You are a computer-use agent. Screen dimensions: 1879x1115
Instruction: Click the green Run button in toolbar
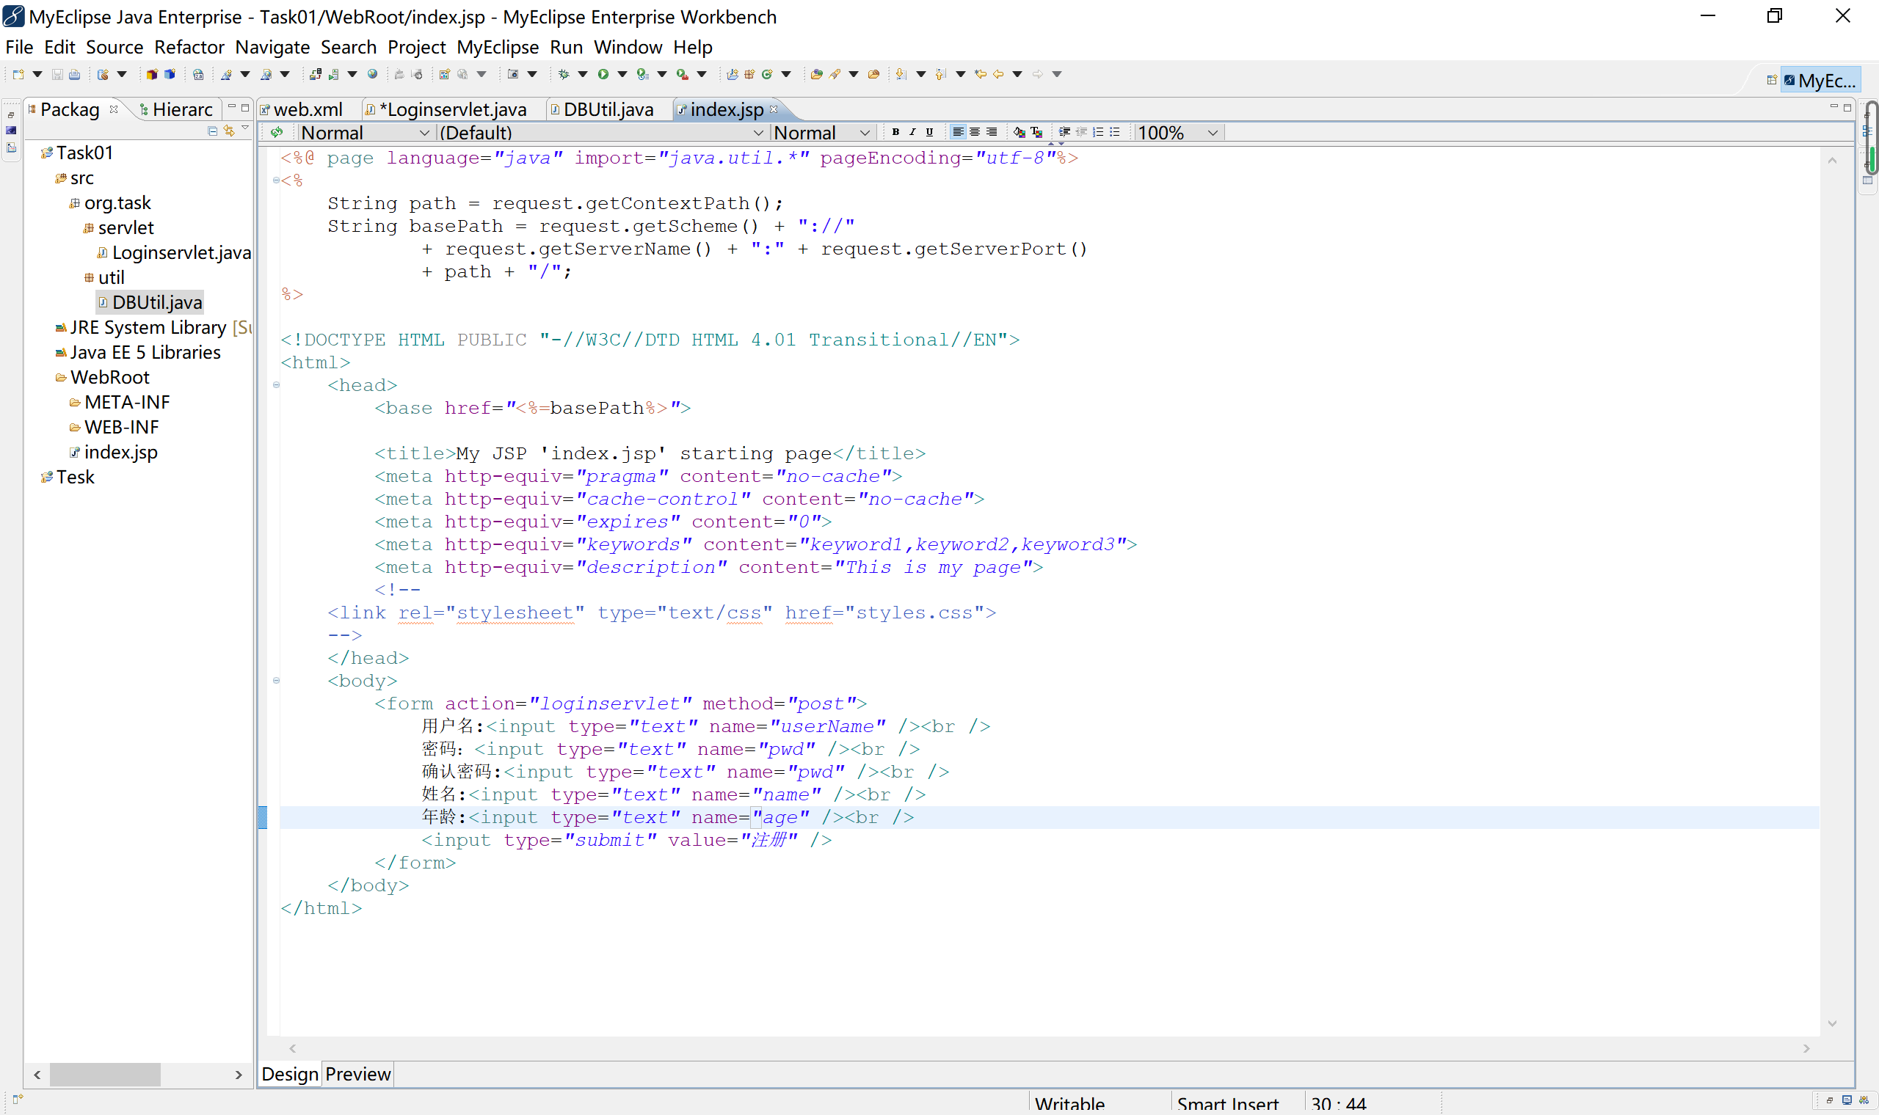[603, 73]
